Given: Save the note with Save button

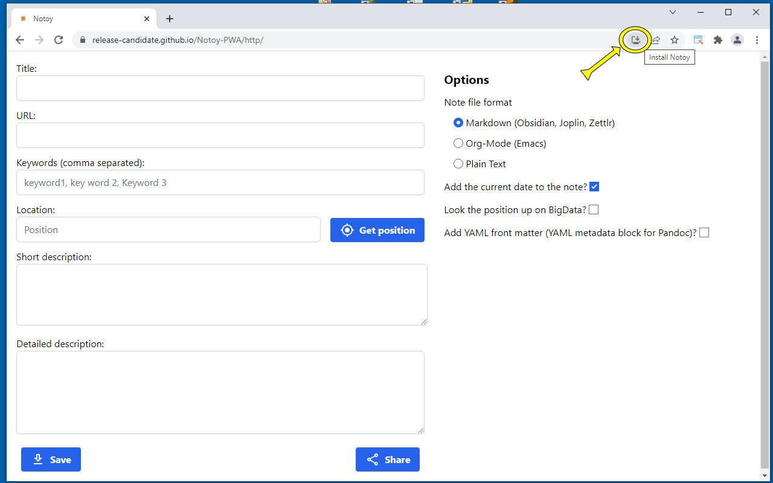Looking at the screenshot, I should pos(51,459).
